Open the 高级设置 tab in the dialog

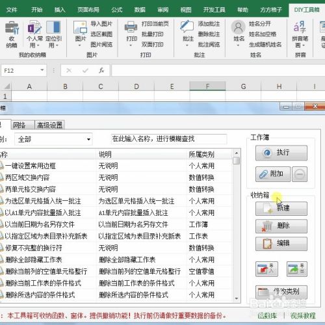coord(49,125)
